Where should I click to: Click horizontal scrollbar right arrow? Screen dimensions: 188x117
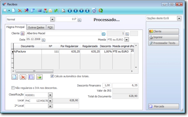pyautogui.click(x=132, y=71)
